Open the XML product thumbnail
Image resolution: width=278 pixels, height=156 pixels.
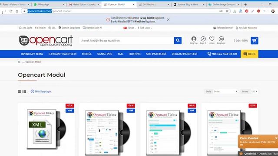[46, 129]
